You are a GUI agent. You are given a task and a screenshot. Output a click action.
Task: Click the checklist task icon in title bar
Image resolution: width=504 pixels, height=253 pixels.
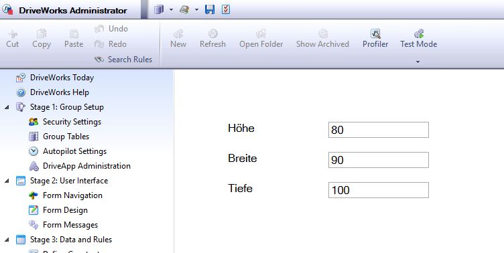(x=226, y=9)
